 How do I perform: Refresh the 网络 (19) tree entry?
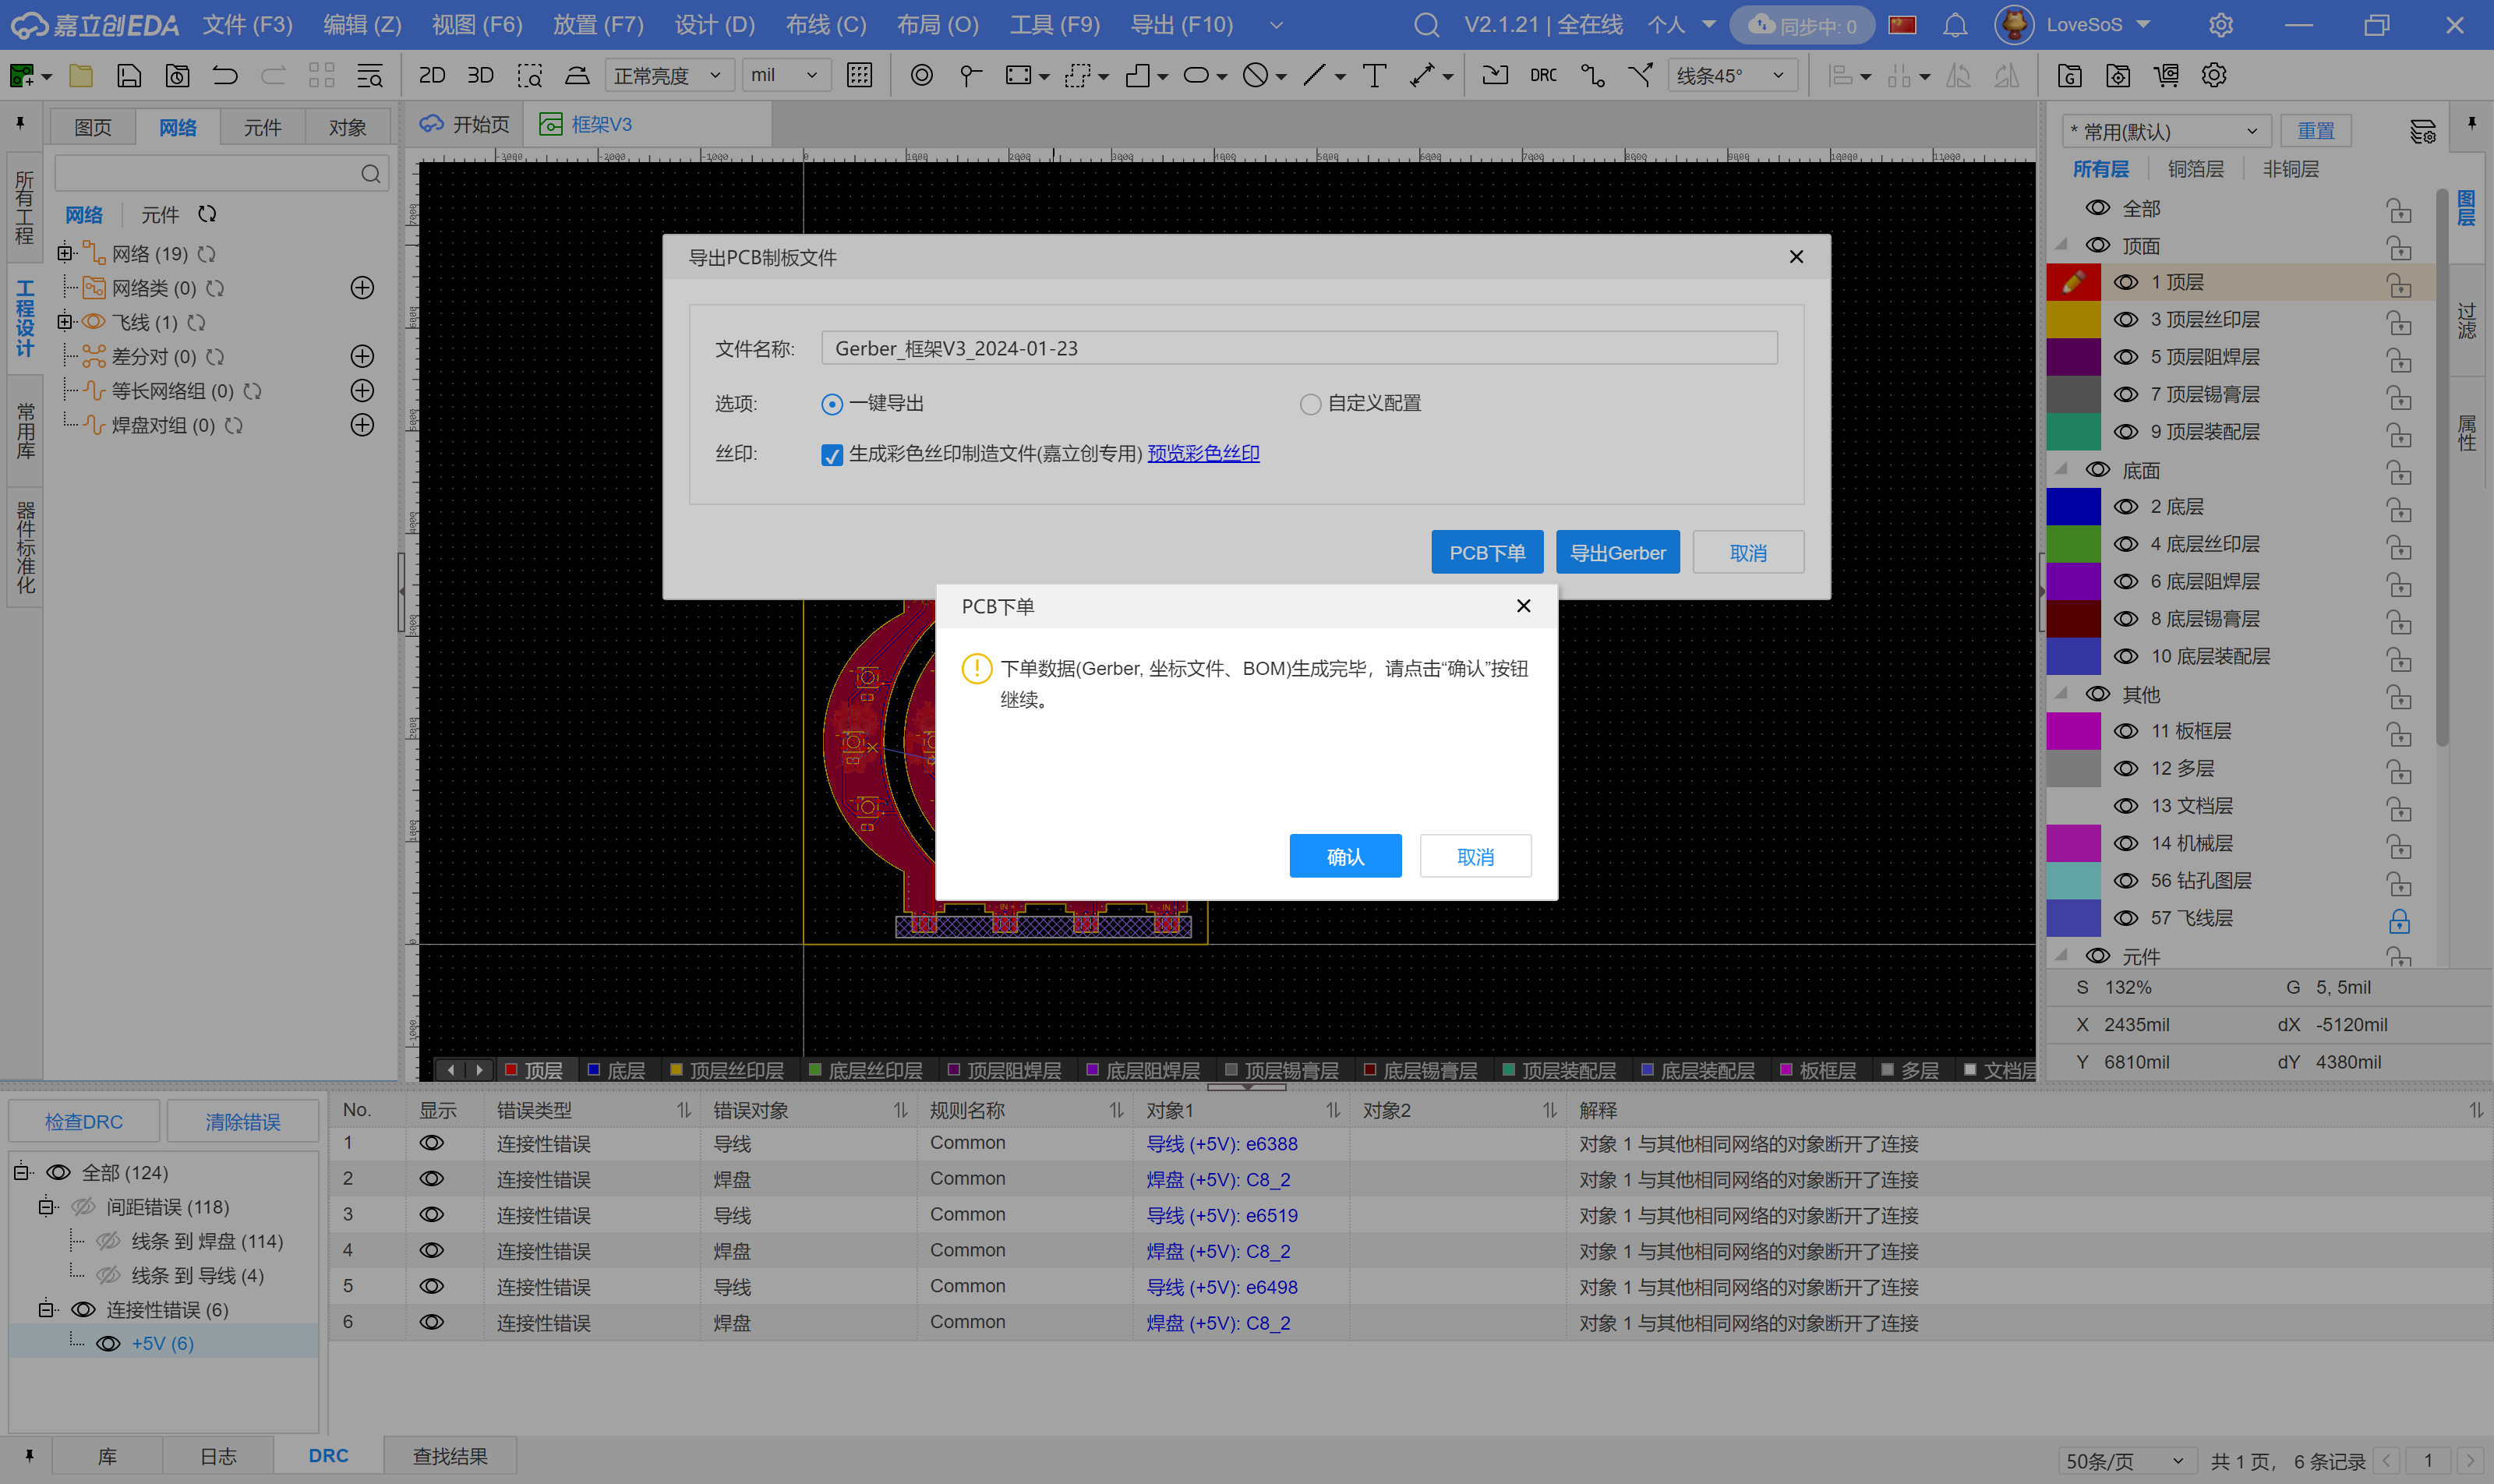tap(207, 254)
